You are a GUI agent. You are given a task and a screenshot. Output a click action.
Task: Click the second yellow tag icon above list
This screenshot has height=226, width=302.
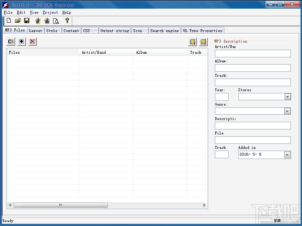point(203,42)
